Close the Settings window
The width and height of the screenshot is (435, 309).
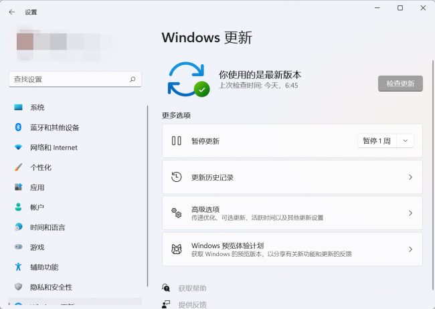[423, 8]
